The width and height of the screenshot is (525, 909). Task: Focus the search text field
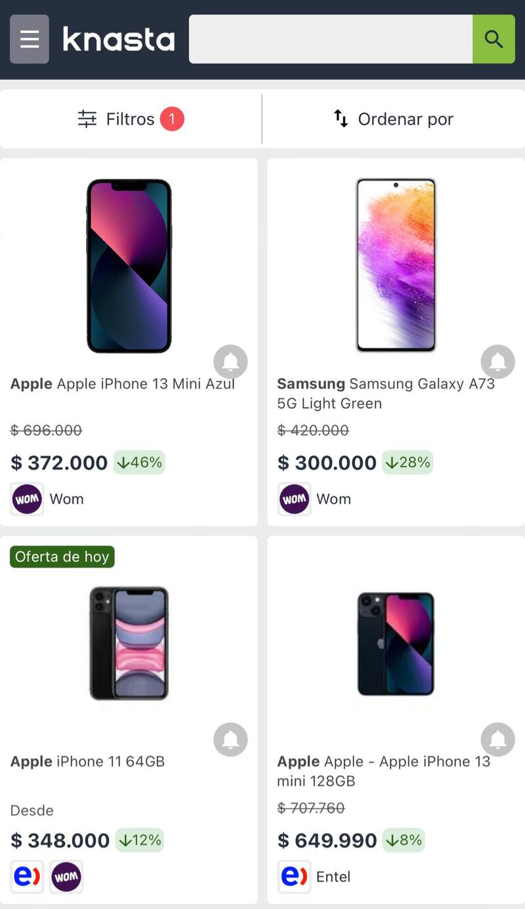330,39
